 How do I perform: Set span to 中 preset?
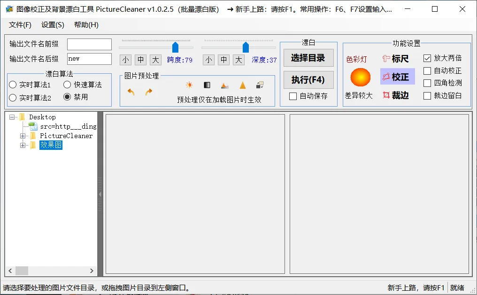(140, 60)
